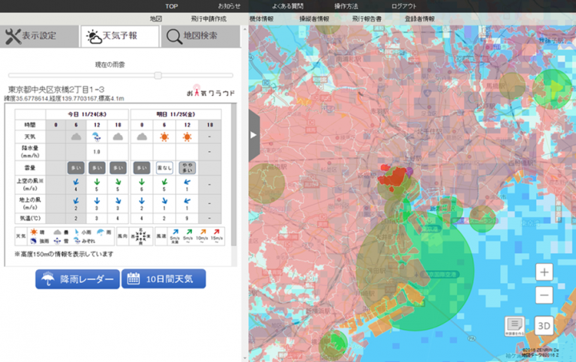The width and height of the screenshot is (576, 362).
Task: Collapse the side panel with arrow handle
Action: 254,135
